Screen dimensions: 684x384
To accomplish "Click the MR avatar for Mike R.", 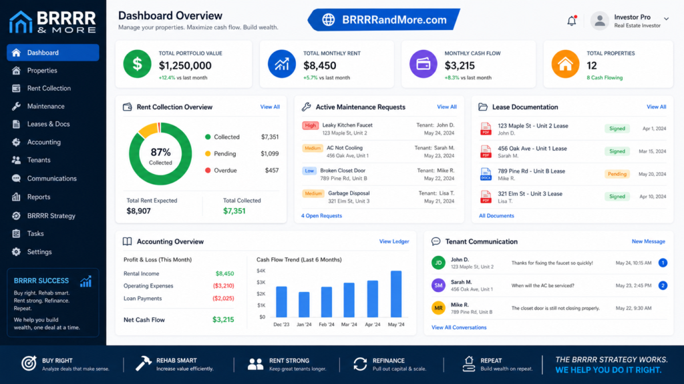I will tap(438, 308).
